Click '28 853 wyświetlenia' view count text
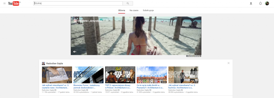This screenshot has height=98, width=274. point(176,92)
